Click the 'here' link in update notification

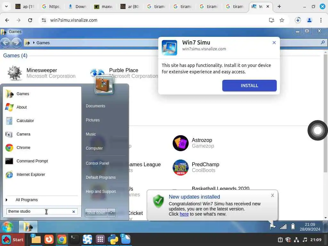tap(184, 214)
